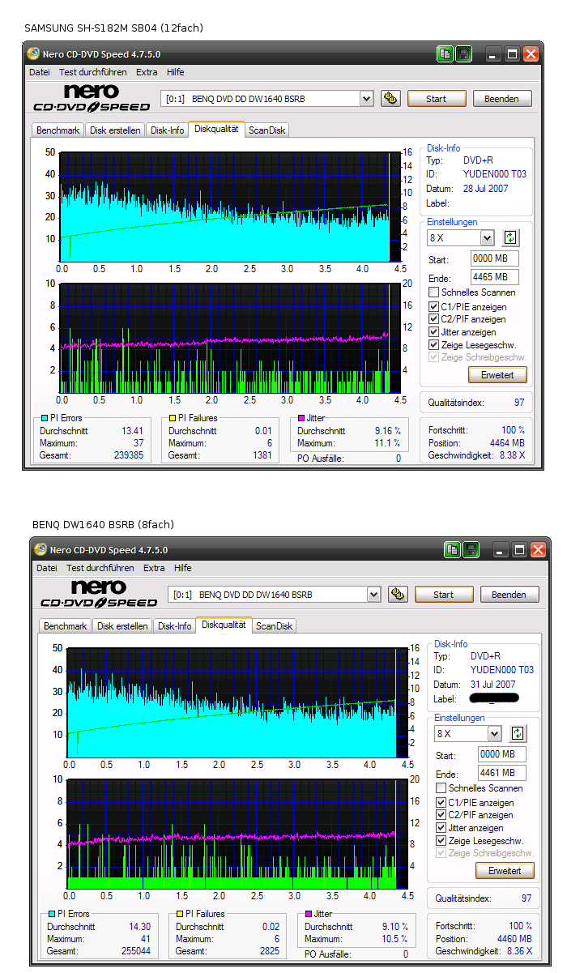Click the Qualitätsindex value 97 in top window

[x=519, y=403]
